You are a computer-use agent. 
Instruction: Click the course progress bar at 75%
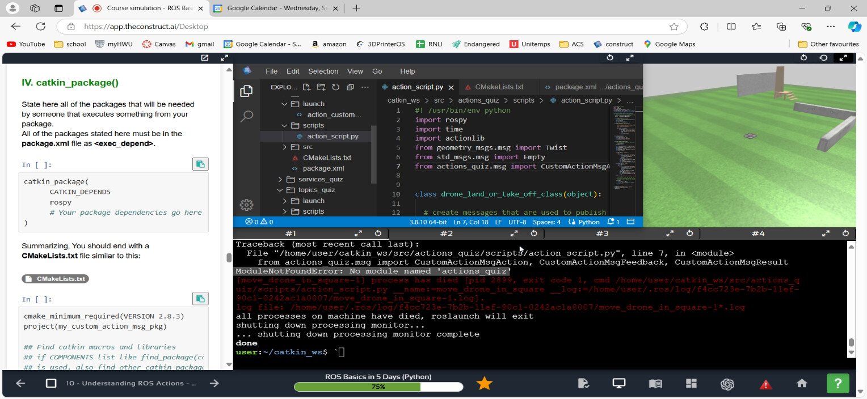tap(378, 387)
